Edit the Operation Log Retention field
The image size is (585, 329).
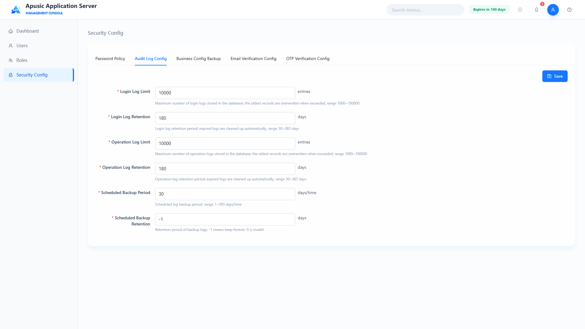pyautogui.click(x=225, y=169)
